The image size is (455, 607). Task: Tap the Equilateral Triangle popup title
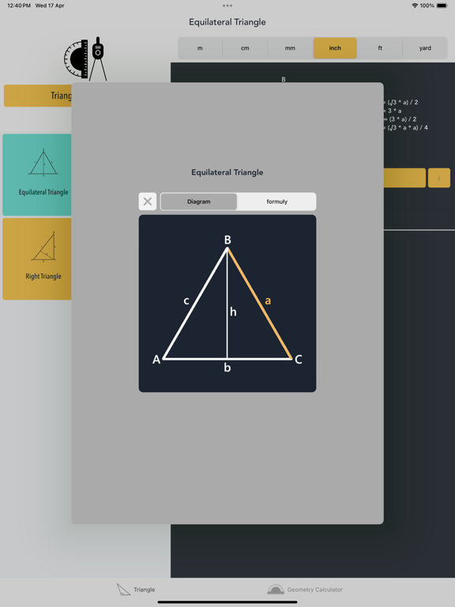coord(227,172)
